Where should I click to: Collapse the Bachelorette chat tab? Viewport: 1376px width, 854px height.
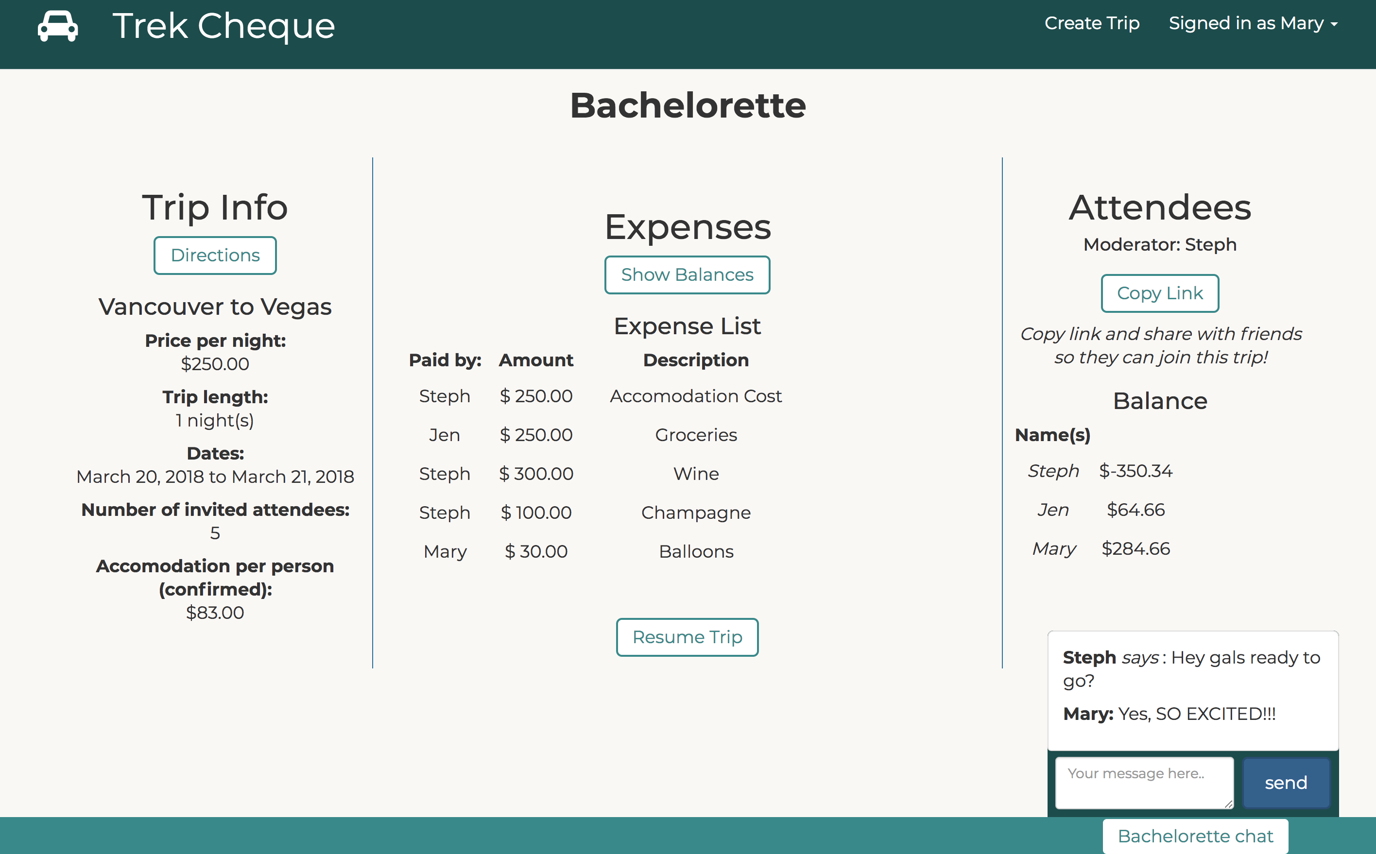tap(1195, 836)
